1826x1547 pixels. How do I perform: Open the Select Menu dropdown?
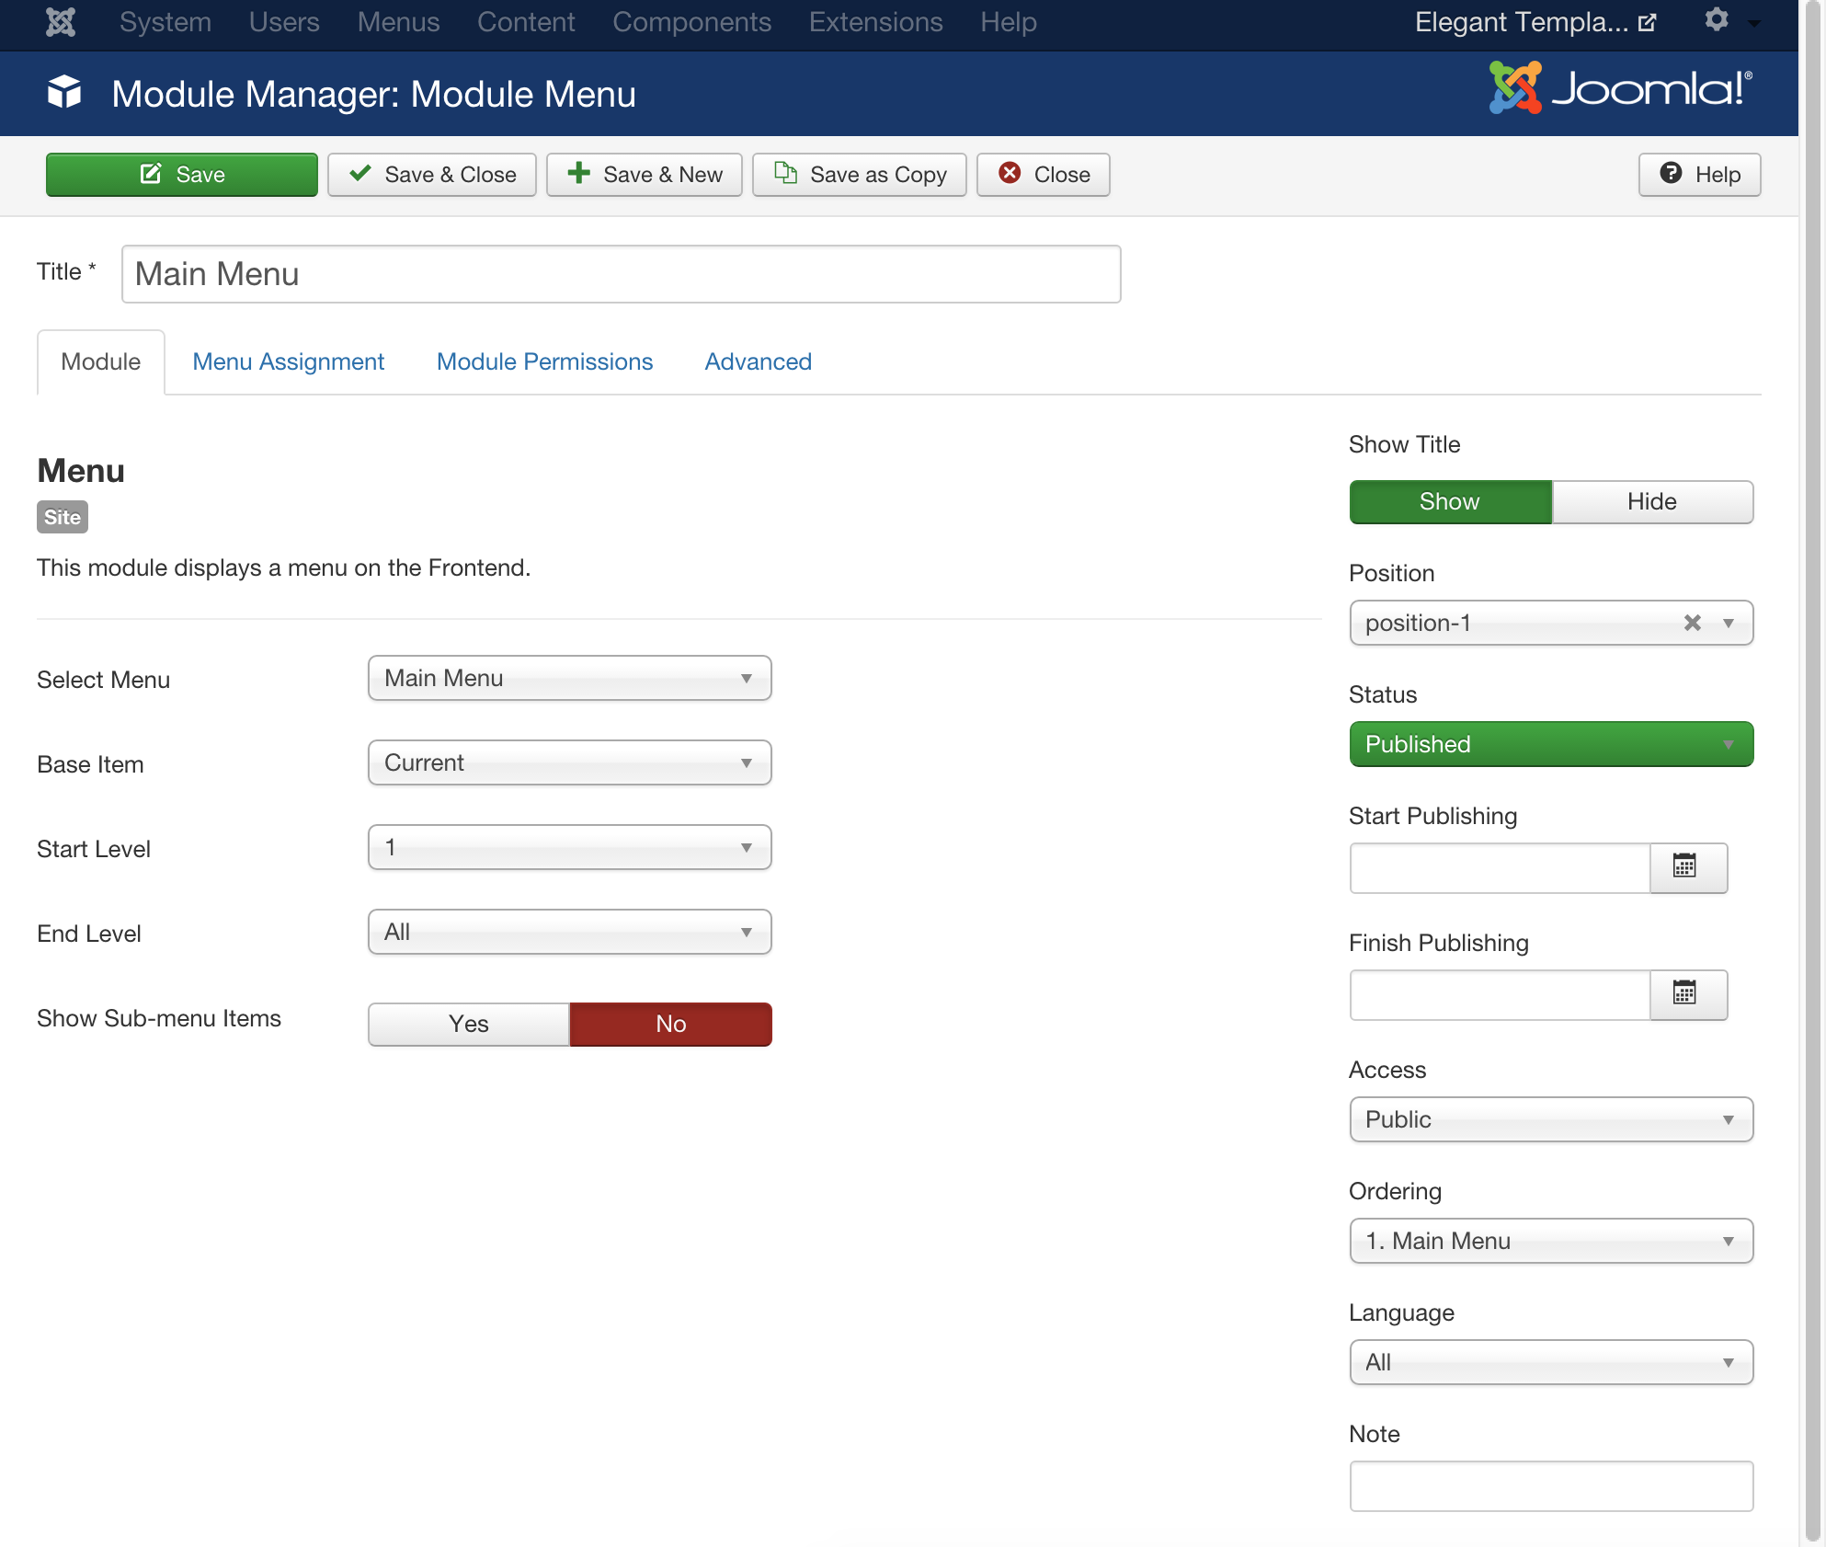[x=570, y=678]
